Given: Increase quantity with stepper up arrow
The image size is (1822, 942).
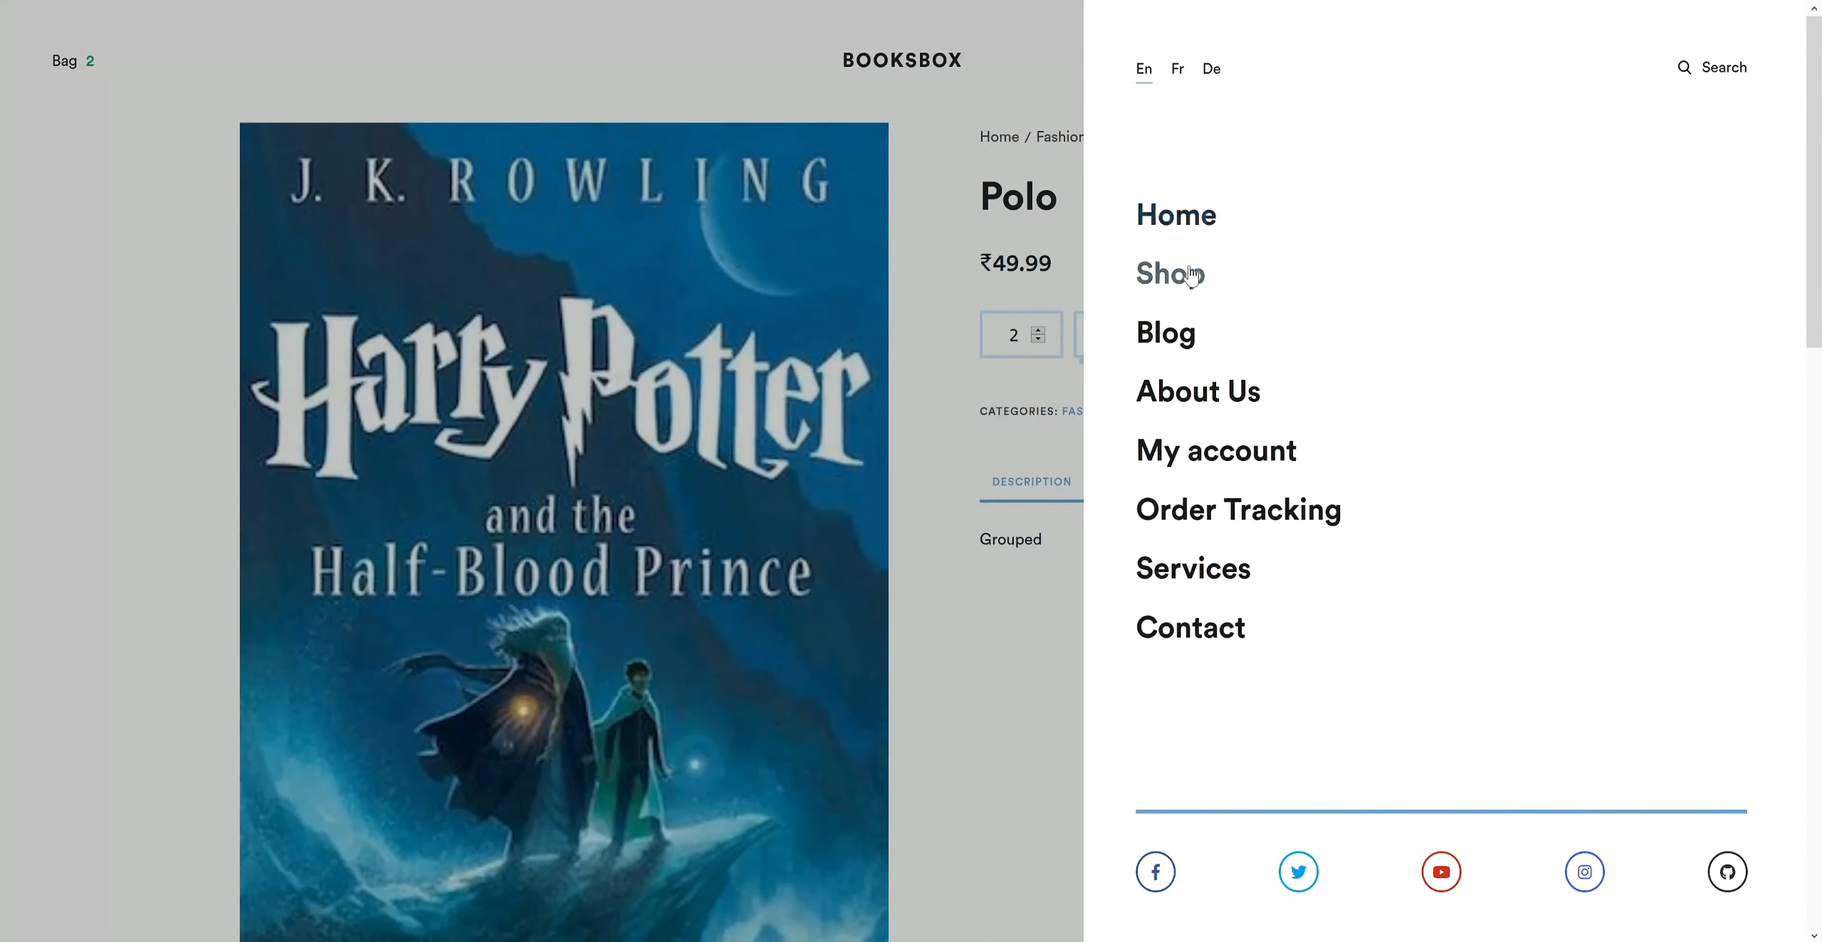Looking at the screenshot, I should [1038, 330].
